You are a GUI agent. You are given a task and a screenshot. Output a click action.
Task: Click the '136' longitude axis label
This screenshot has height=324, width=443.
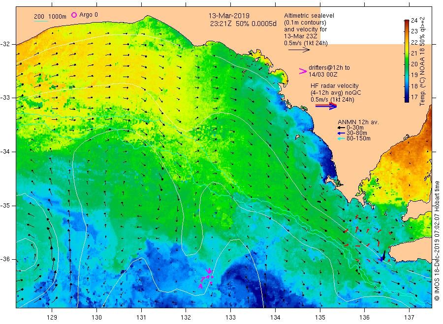coord(364,318)
